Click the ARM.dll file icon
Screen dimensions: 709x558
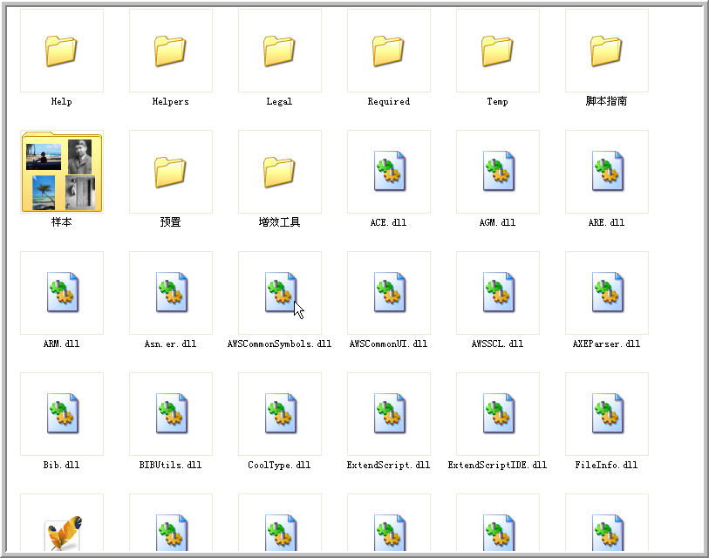[63, 292]
